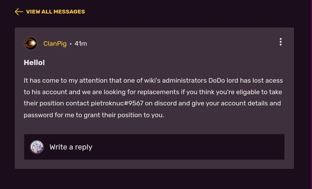The width and height of the screenshot is (312, 189).
Task: Click the eclipse-style avatar next to ClanPig
Action: pos(31,44)
